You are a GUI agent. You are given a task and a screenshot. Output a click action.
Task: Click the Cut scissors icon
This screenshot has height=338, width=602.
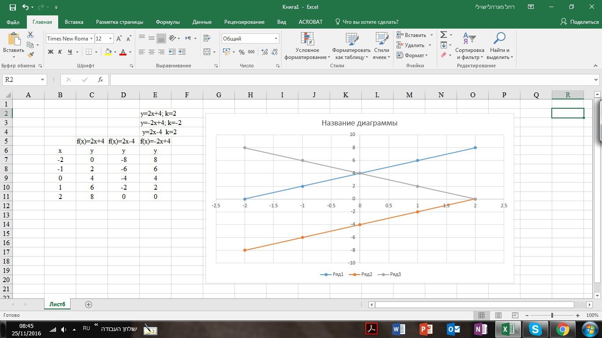[30, 35]
